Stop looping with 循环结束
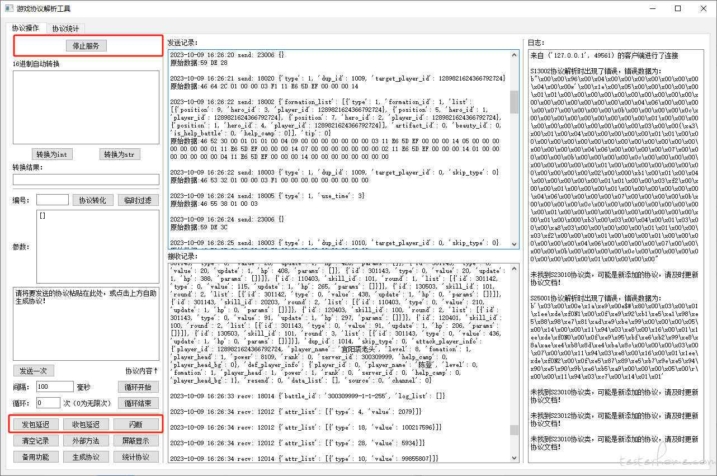This screenshot has height=476, width=717. click(138, 403)
